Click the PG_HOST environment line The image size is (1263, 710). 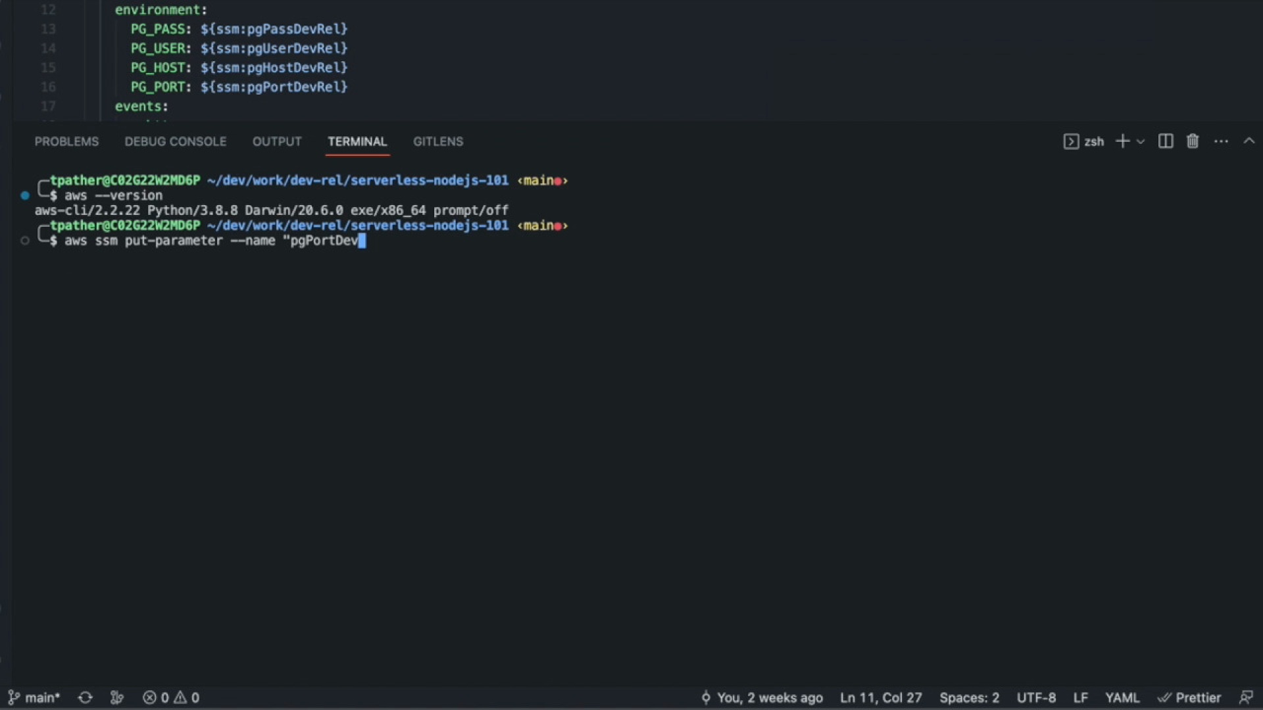click(239, 67)
